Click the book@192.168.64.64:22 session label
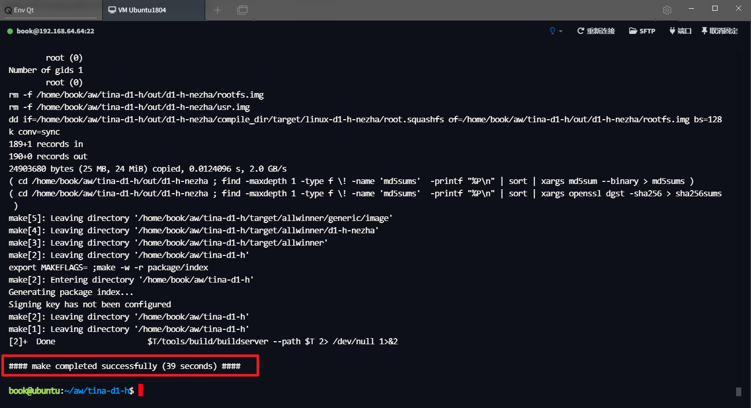This screenshot has width=751, height=408. 55,31
